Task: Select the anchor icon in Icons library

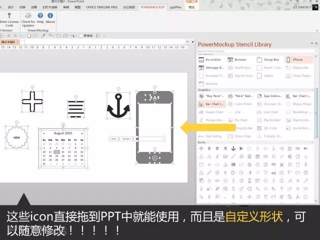Action: tap(232, 149)
